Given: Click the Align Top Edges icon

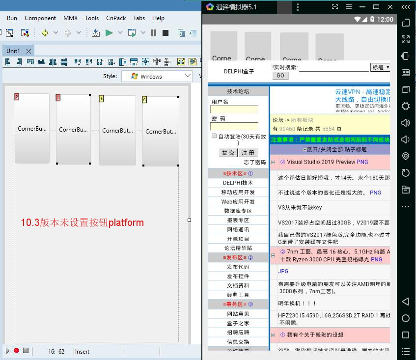Looking at the screenshot, I should point(30,62).
